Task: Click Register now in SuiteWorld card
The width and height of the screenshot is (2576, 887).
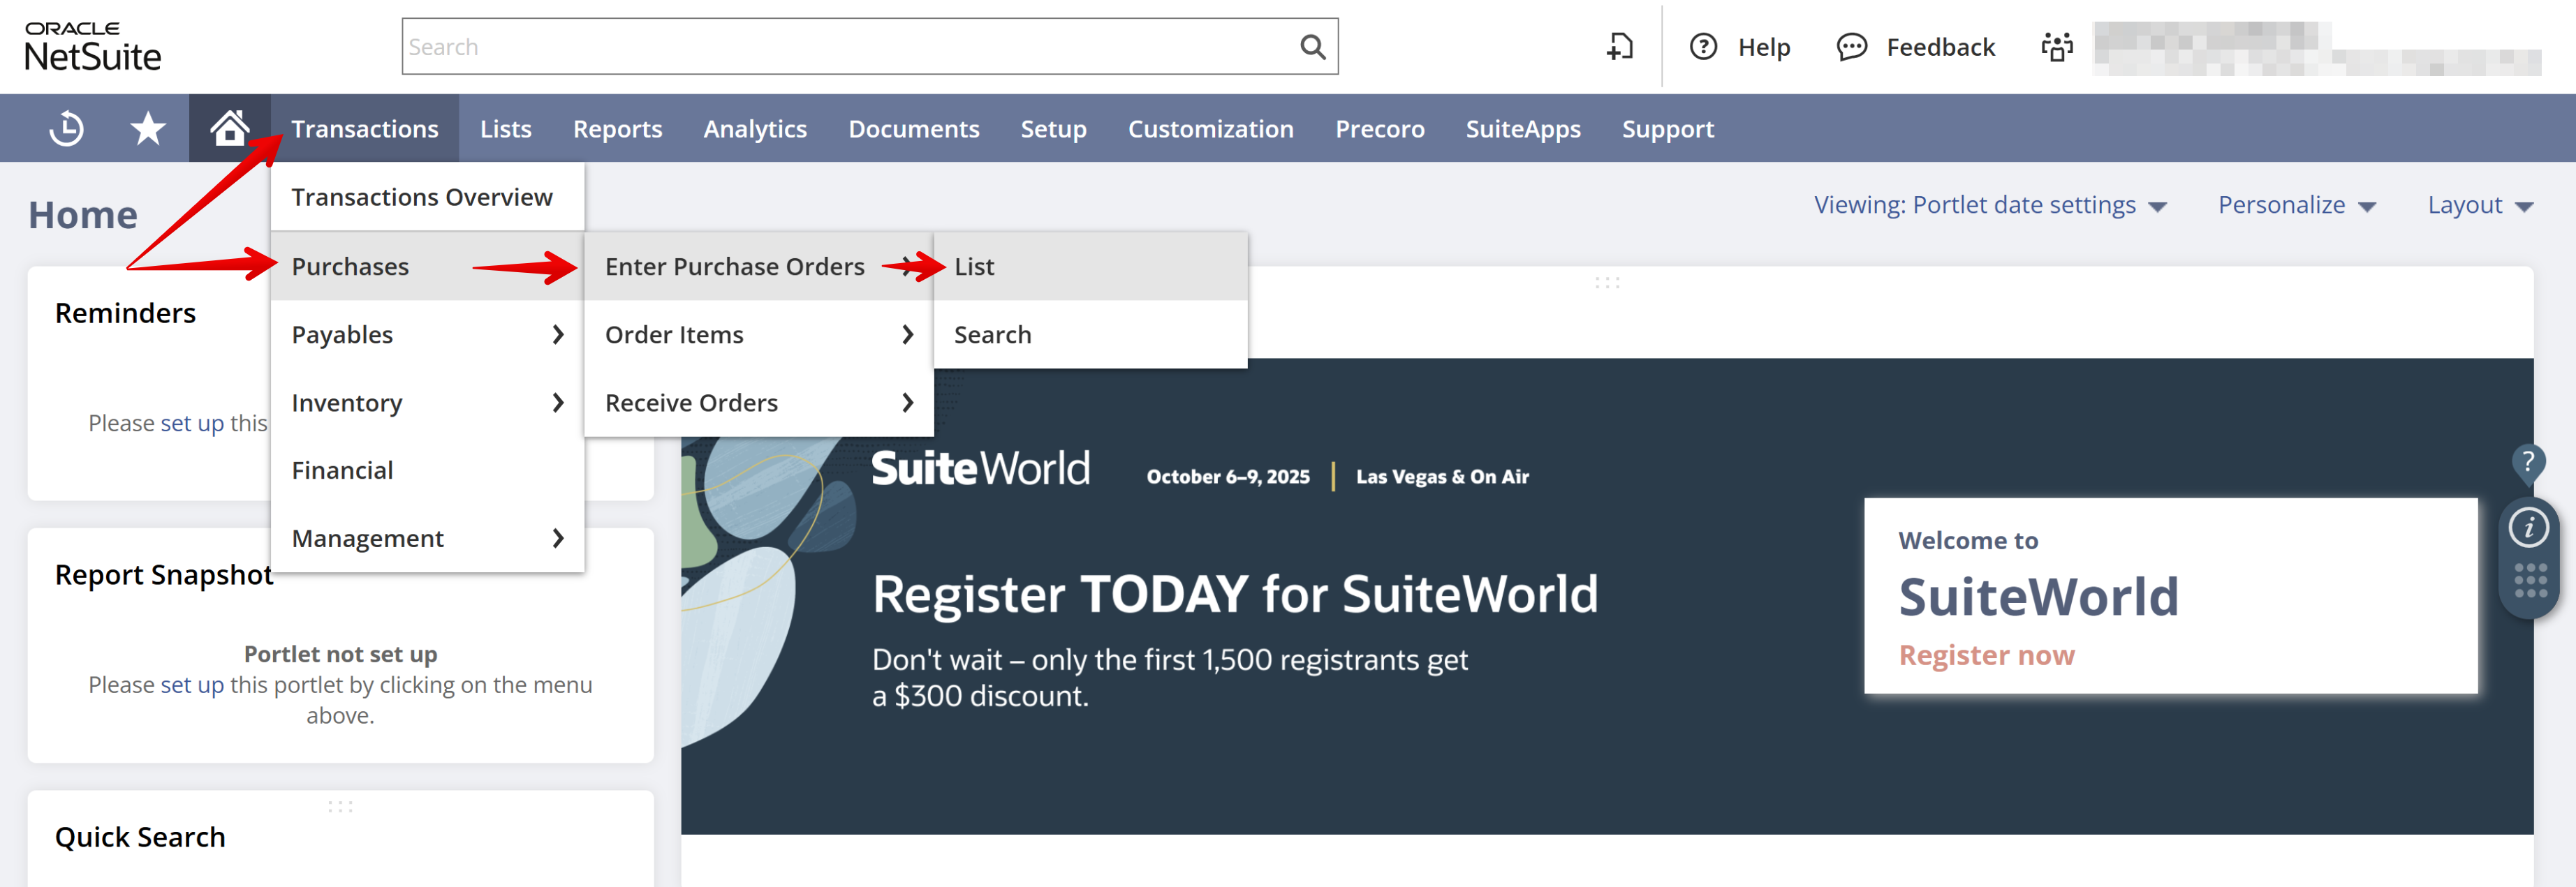Action: (x=1986, y=655)
